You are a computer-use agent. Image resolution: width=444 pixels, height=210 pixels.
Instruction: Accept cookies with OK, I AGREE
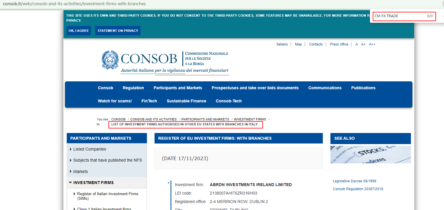click(79, 31)
